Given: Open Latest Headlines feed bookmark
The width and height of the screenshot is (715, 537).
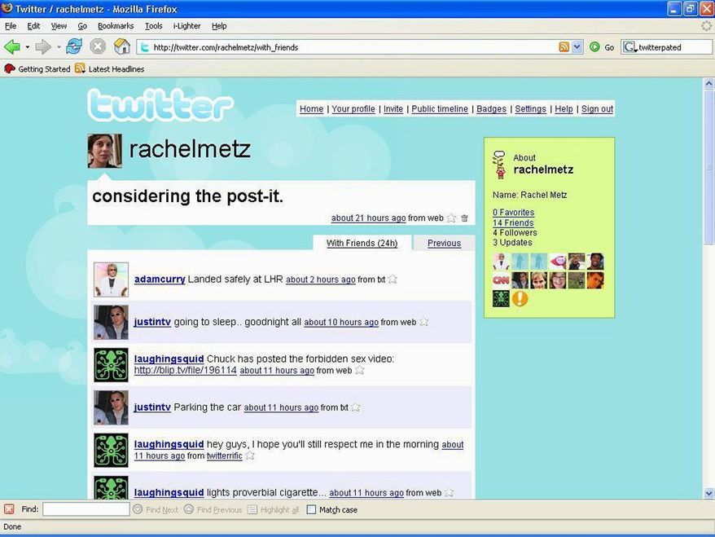Looking at the screenshot, I should point(110,69).
